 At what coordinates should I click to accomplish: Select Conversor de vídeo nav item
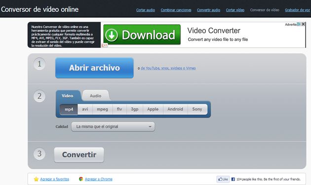[265, 10]
